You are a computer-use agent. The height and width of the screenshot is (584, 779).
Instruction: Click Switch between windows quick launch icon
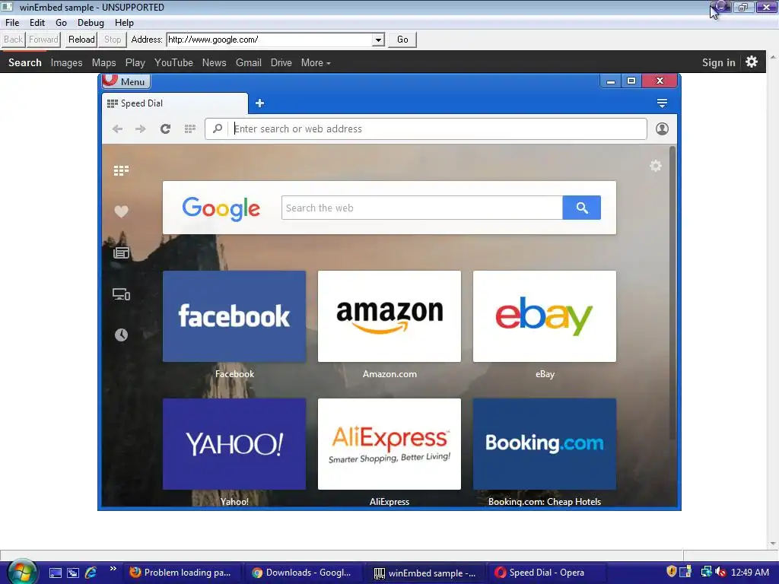coord(73,573)
